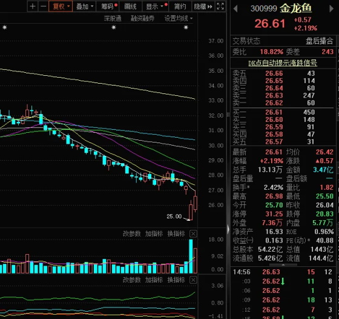
Task: Click the 深股通 tab
Action: 113,19
